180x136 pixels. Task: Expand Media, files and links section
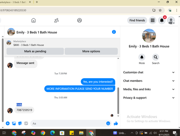click(149, 89)
